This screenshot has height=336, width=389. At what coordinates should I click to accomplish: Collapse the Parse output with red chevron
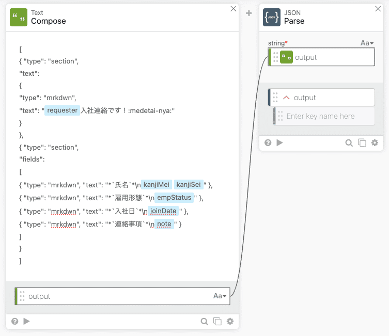tap(286, 98)
